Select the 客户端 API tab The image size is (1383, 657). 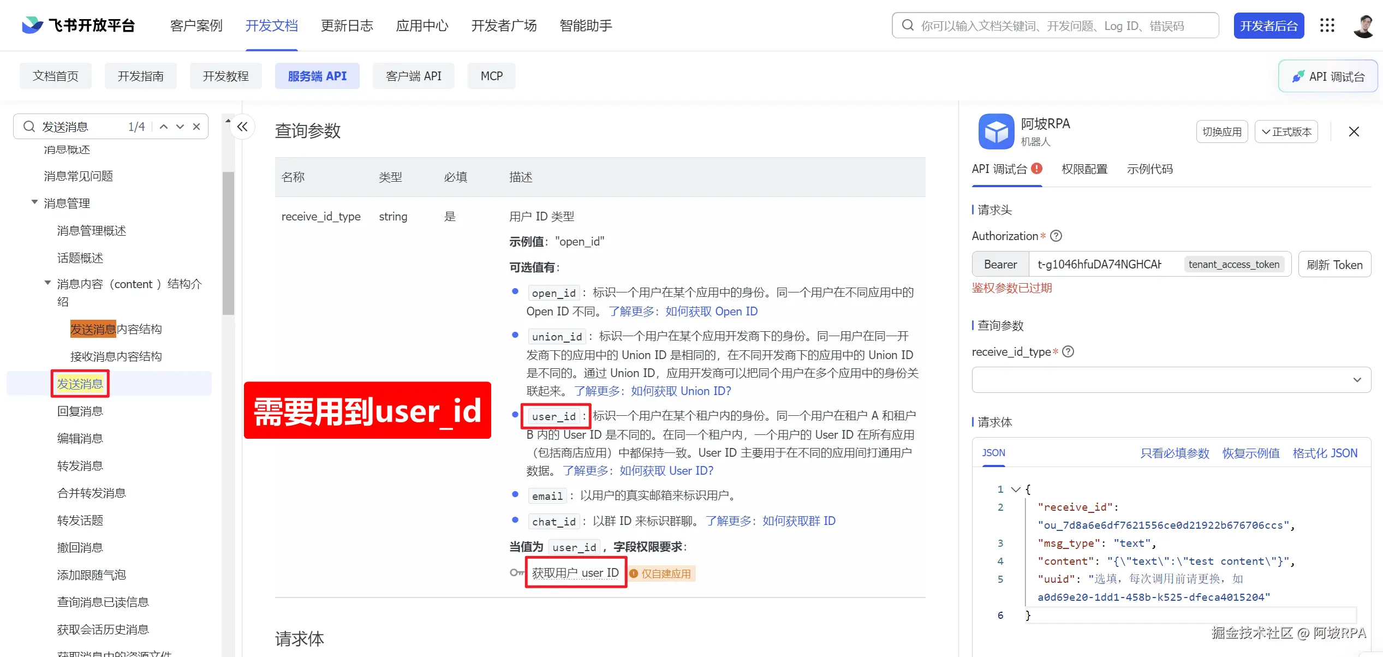click(413, 76)
